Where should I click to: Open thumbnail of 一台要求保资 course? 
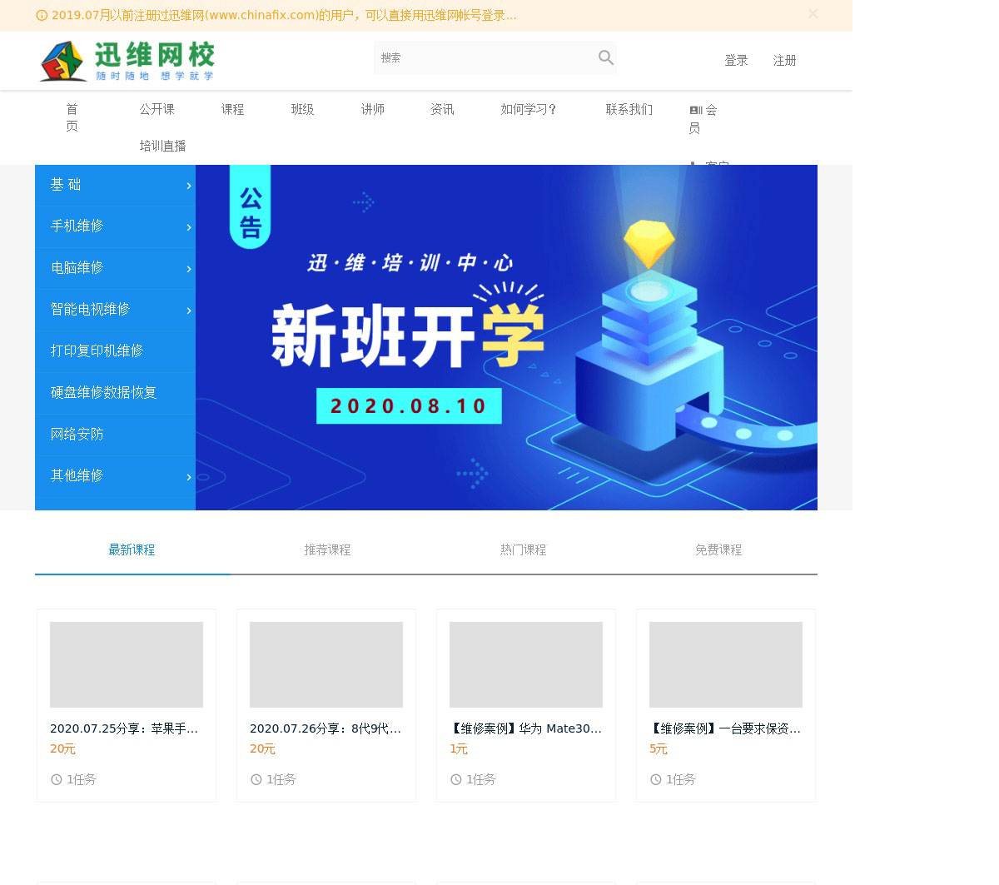tap(726, 664)
